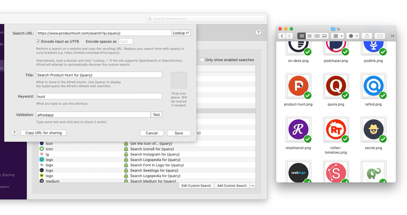Click the Test button

pyautogui.click(x=156, y=114)
